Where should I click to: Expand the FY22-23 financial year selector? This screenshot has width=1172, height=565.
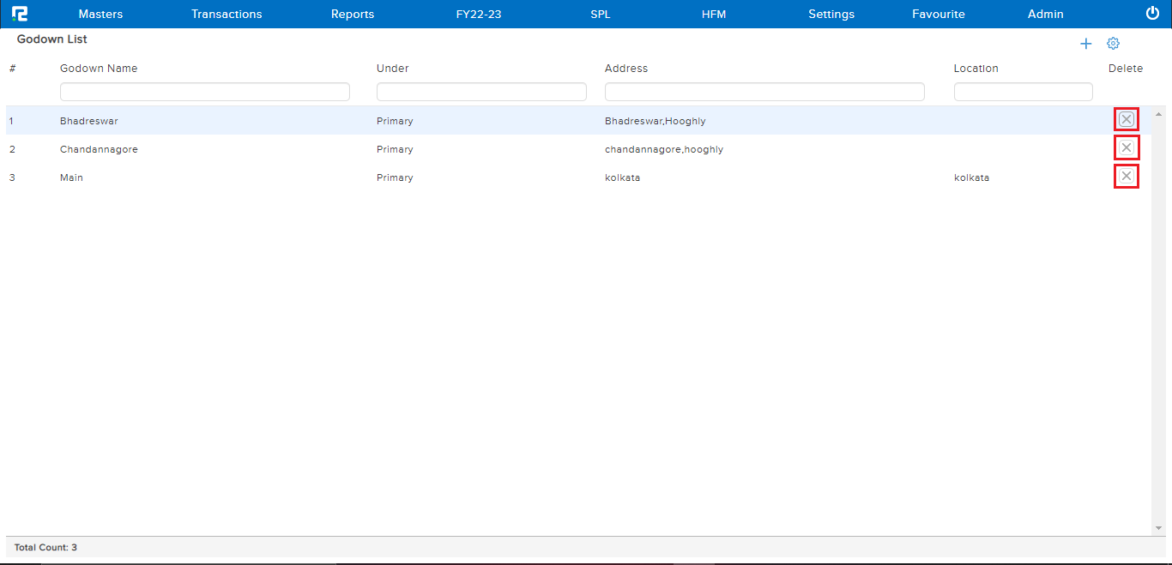click(x=478, y=15)
